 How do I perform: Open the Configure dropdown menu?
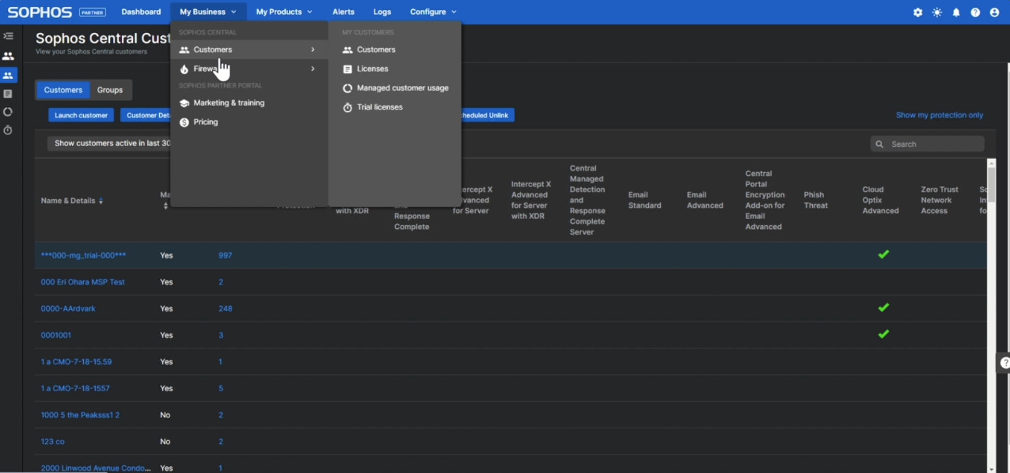point(432,11)
